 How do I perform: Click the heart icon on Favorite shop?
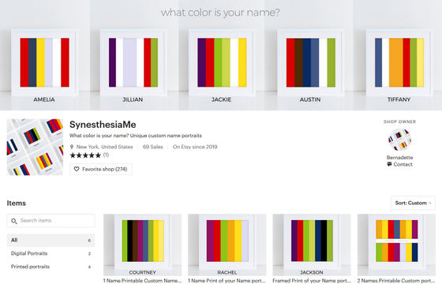(x=76, y=169)
